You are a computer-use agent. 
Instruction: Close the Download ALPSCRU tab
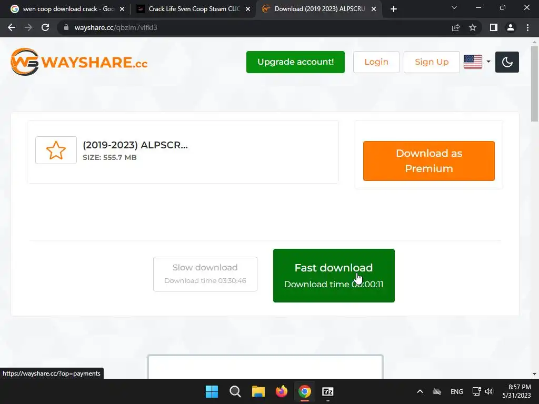374,9
